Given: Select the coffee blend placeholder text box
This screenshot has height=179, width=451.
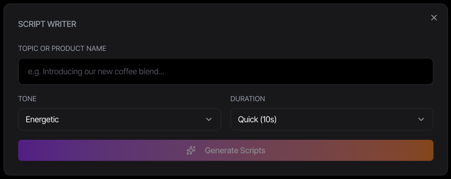Looking at the screenshot, I should [x=225, y=71].
